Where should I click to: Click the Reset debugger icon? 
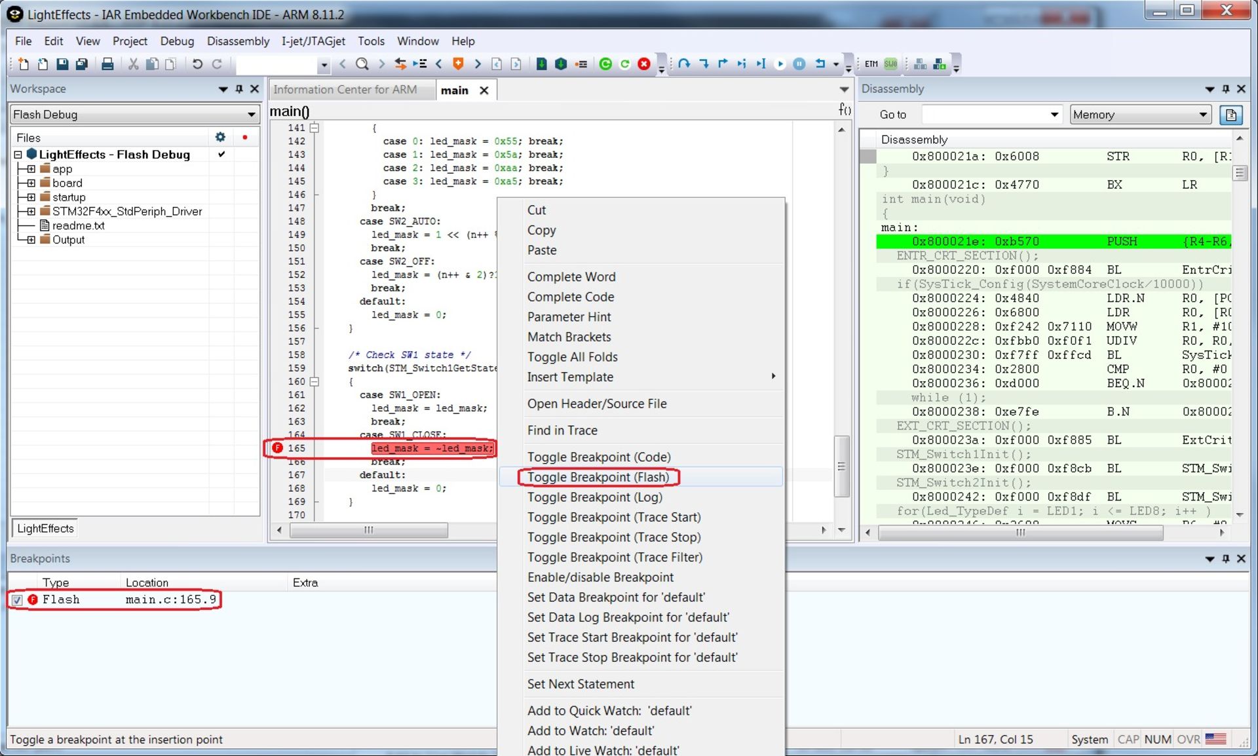(x=820, y=64)
